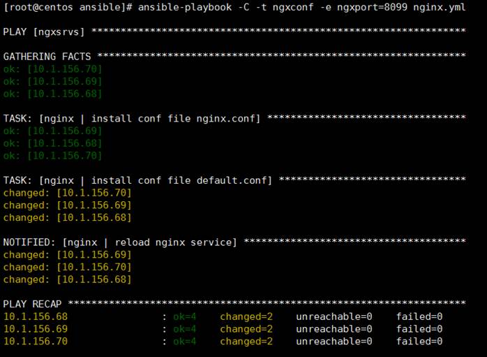Click host 10.1.156.70 in PLAY RECAP
Viewport: 487px width, 357px height.
point(36,342)
